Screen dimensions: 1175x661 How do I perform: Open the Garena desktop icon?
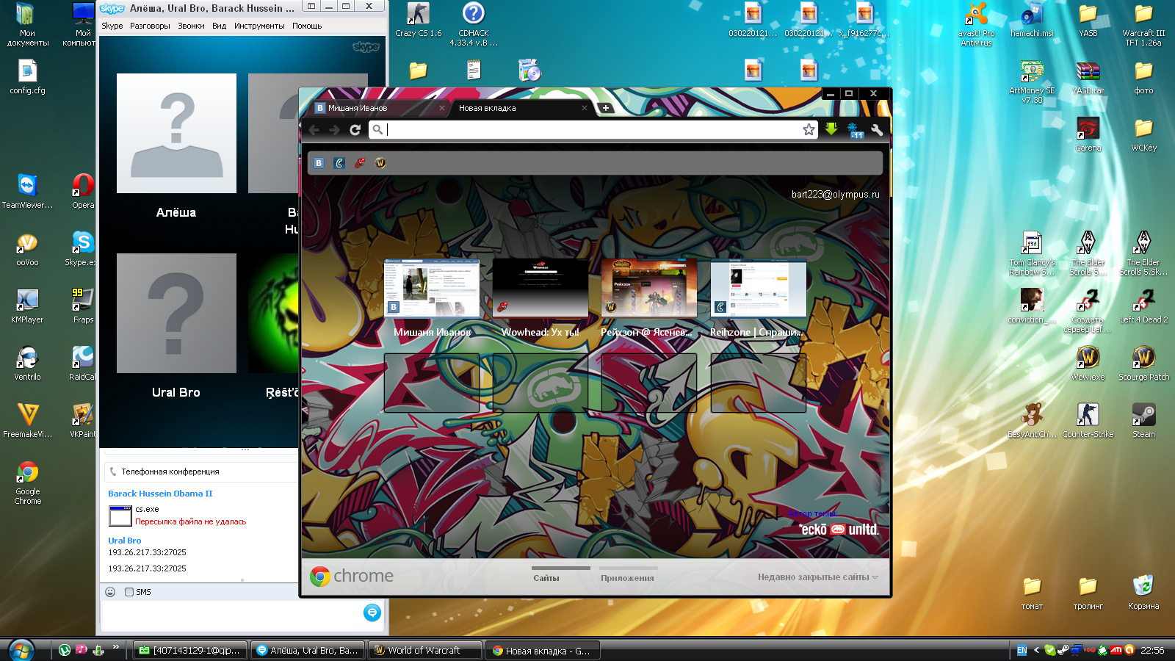click(x=1088, y=134)
